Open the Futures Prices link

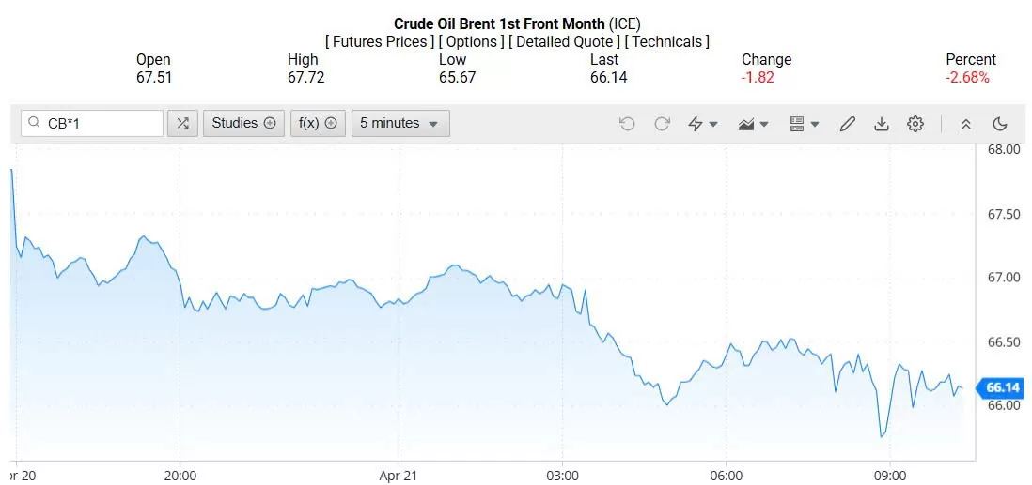point(381,41)
